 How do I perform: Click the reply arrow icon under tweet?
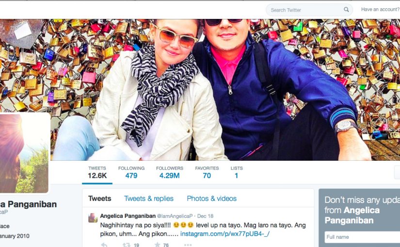click(104, 245)
